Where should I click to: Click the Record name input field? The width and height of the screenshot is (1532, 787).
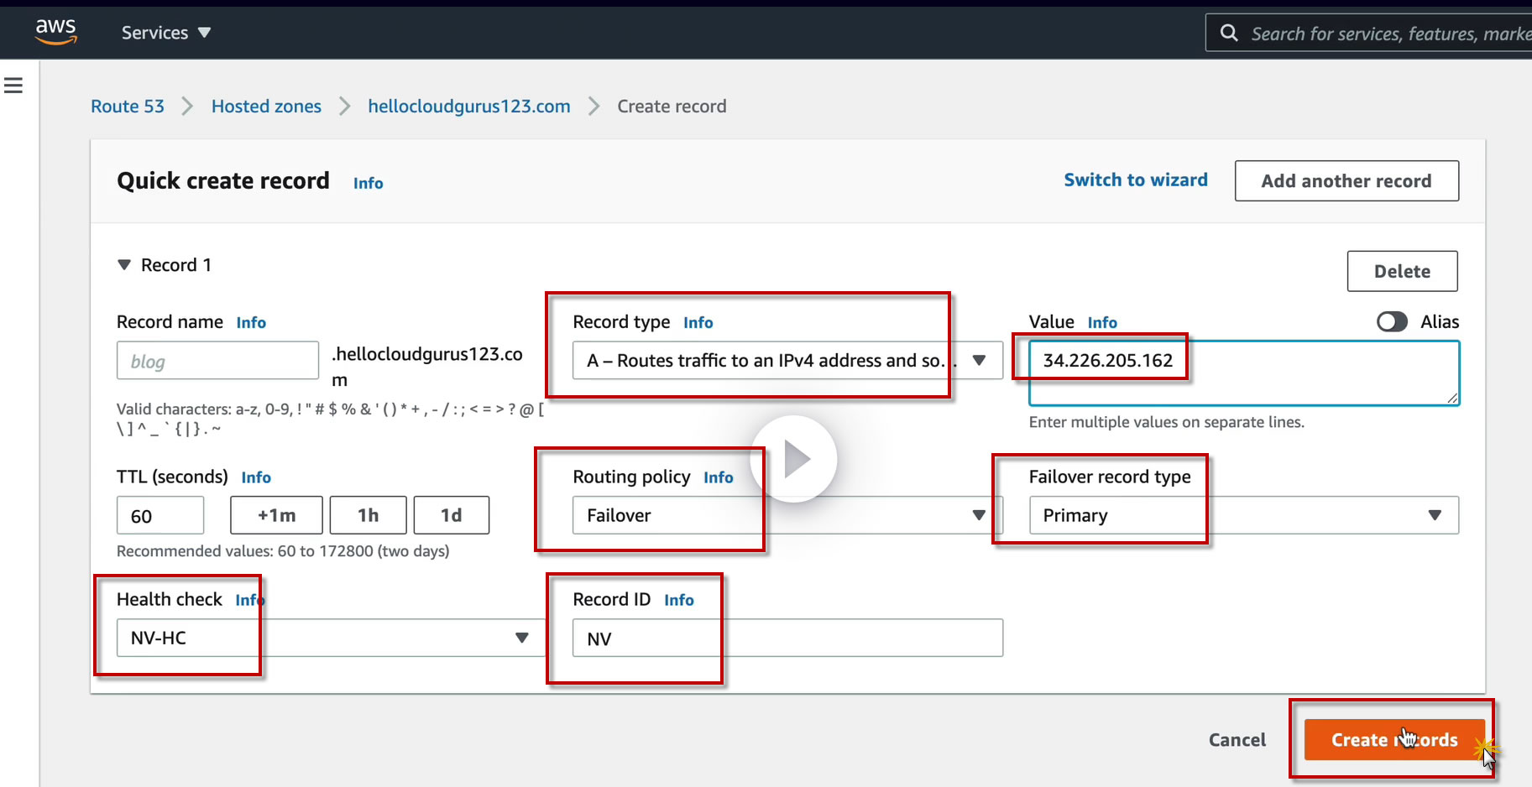tap(217, 361)
